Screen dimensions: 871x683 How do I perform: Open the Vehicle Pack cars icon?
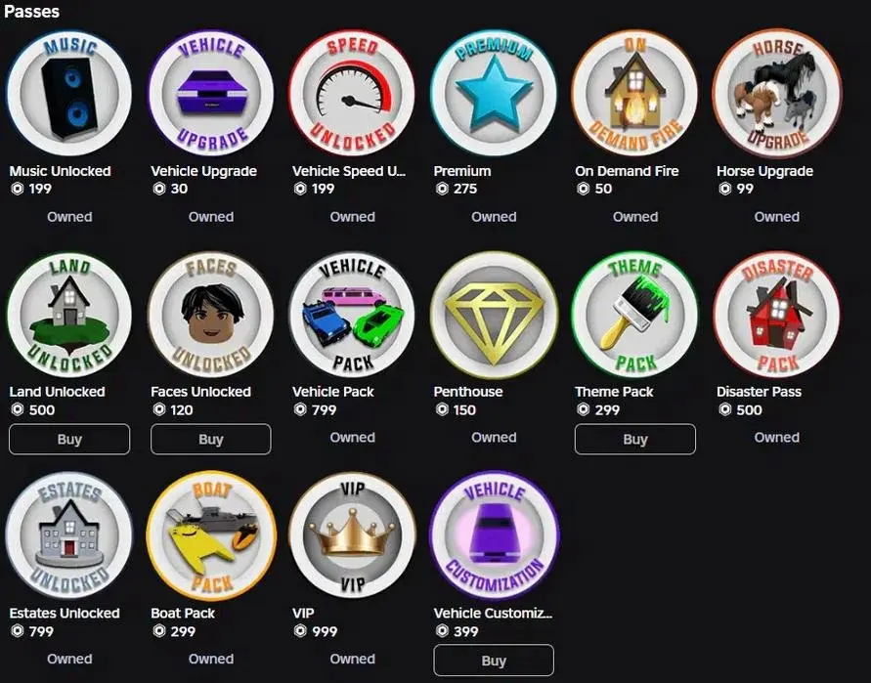(352, 315)
